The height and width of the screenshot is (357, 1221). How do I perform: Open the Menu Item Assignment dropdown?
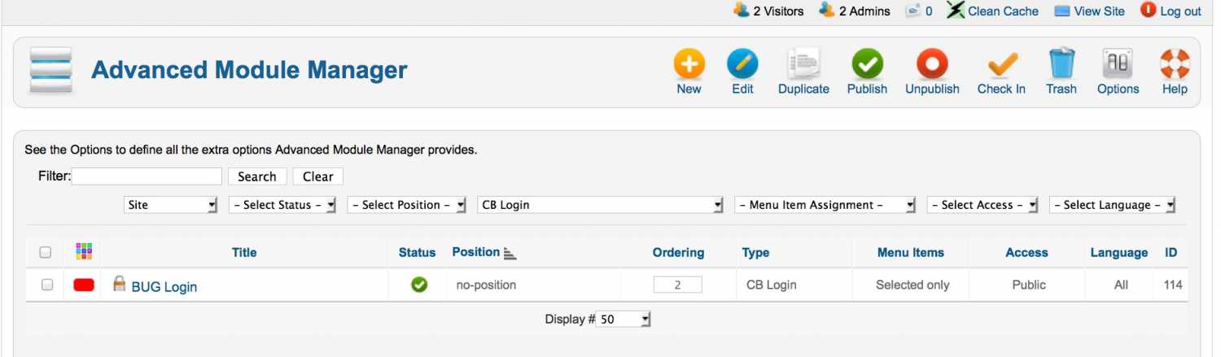click(825, 205)
